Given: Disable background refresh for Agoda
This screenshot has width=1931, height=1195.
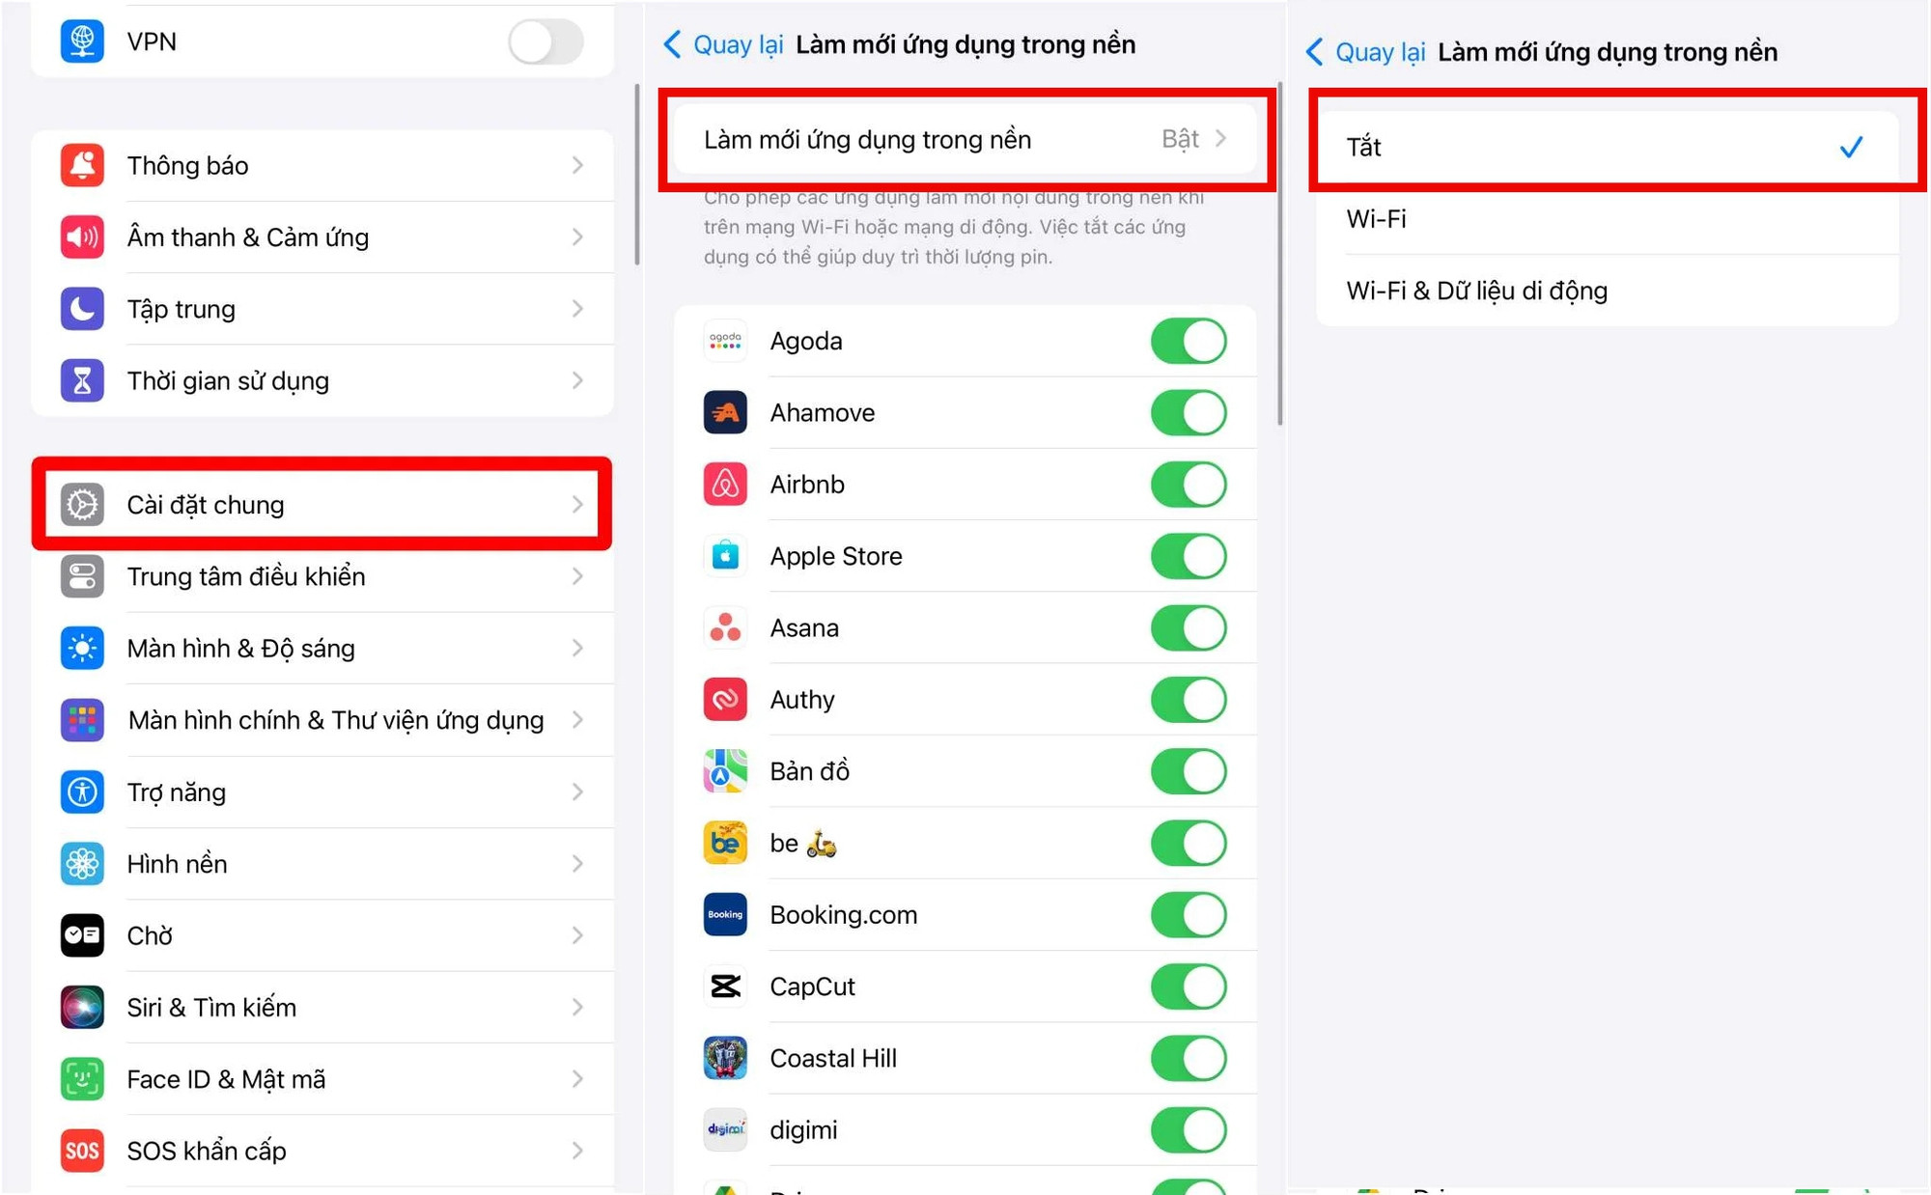Looking at the screenshot, I should (x=1188, y=342).
